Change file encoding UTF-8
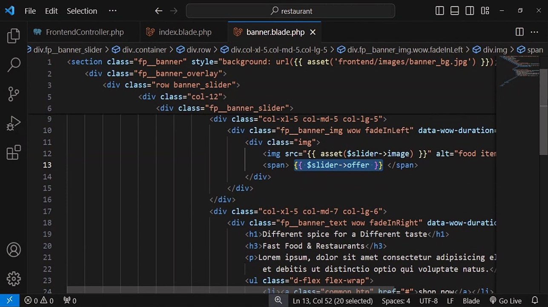This screenshot has width=548, height=307. (x=428, y=301)
